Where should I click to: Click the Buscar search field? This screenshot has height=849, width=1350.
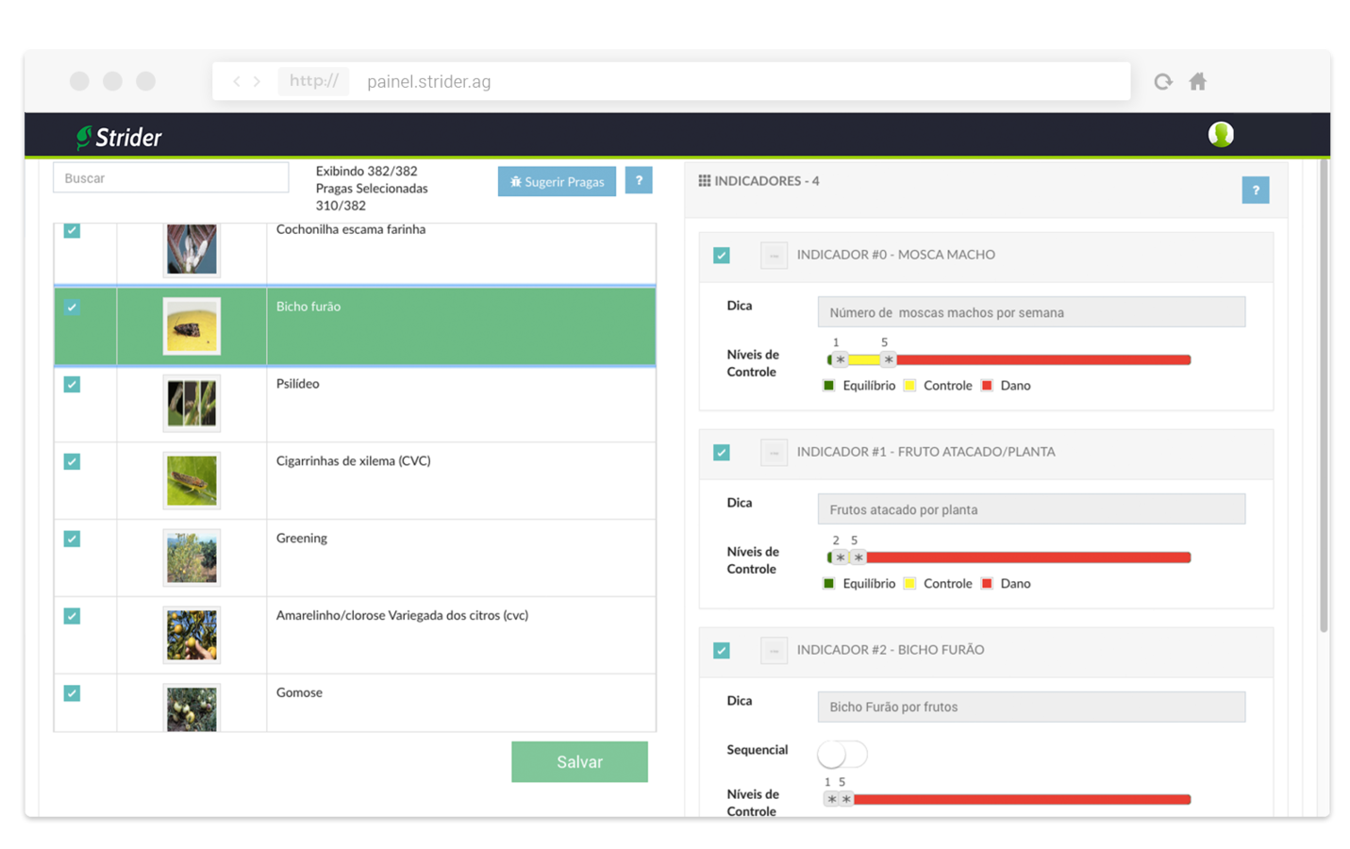[x=171, y=178]
